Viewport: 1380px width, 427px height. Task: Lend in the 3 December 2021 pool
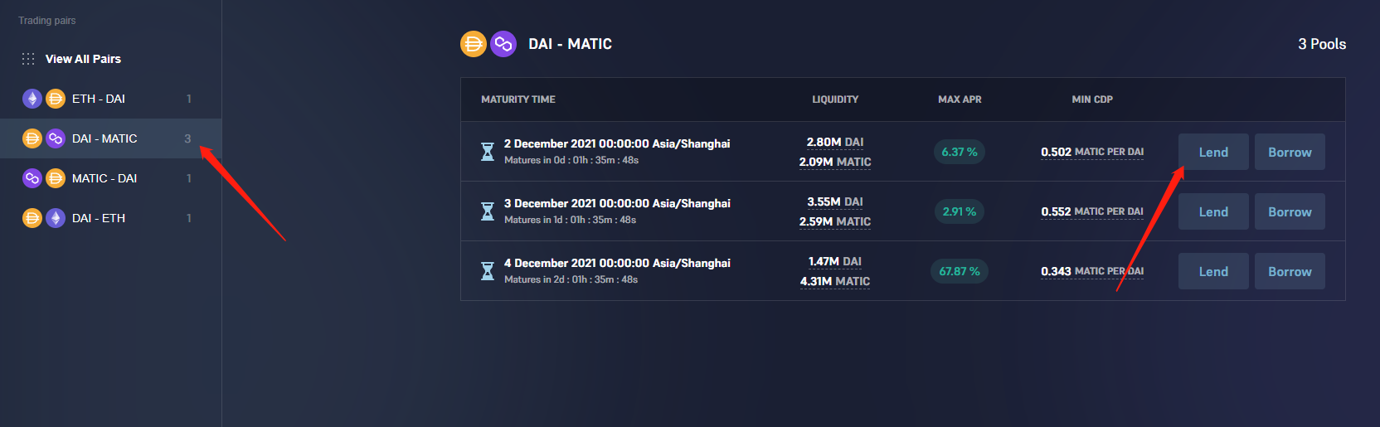[x=1213, y=211]
